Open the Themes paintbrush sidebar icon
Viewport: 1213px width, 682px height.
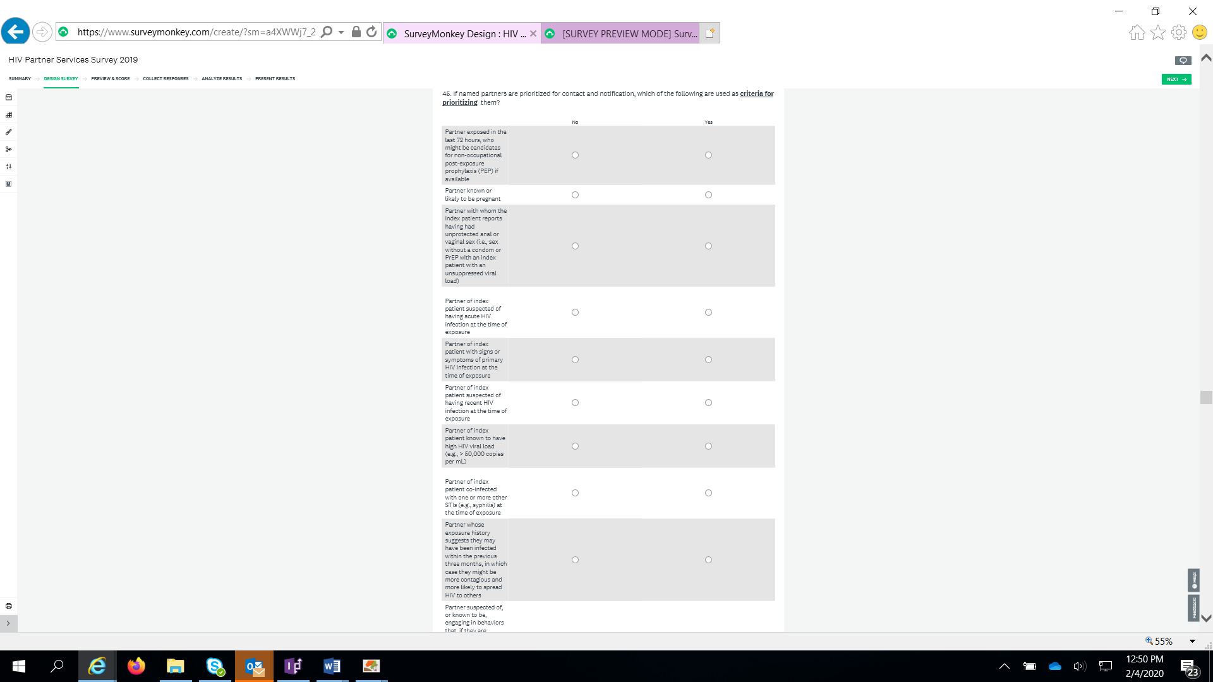coord(9,132)
